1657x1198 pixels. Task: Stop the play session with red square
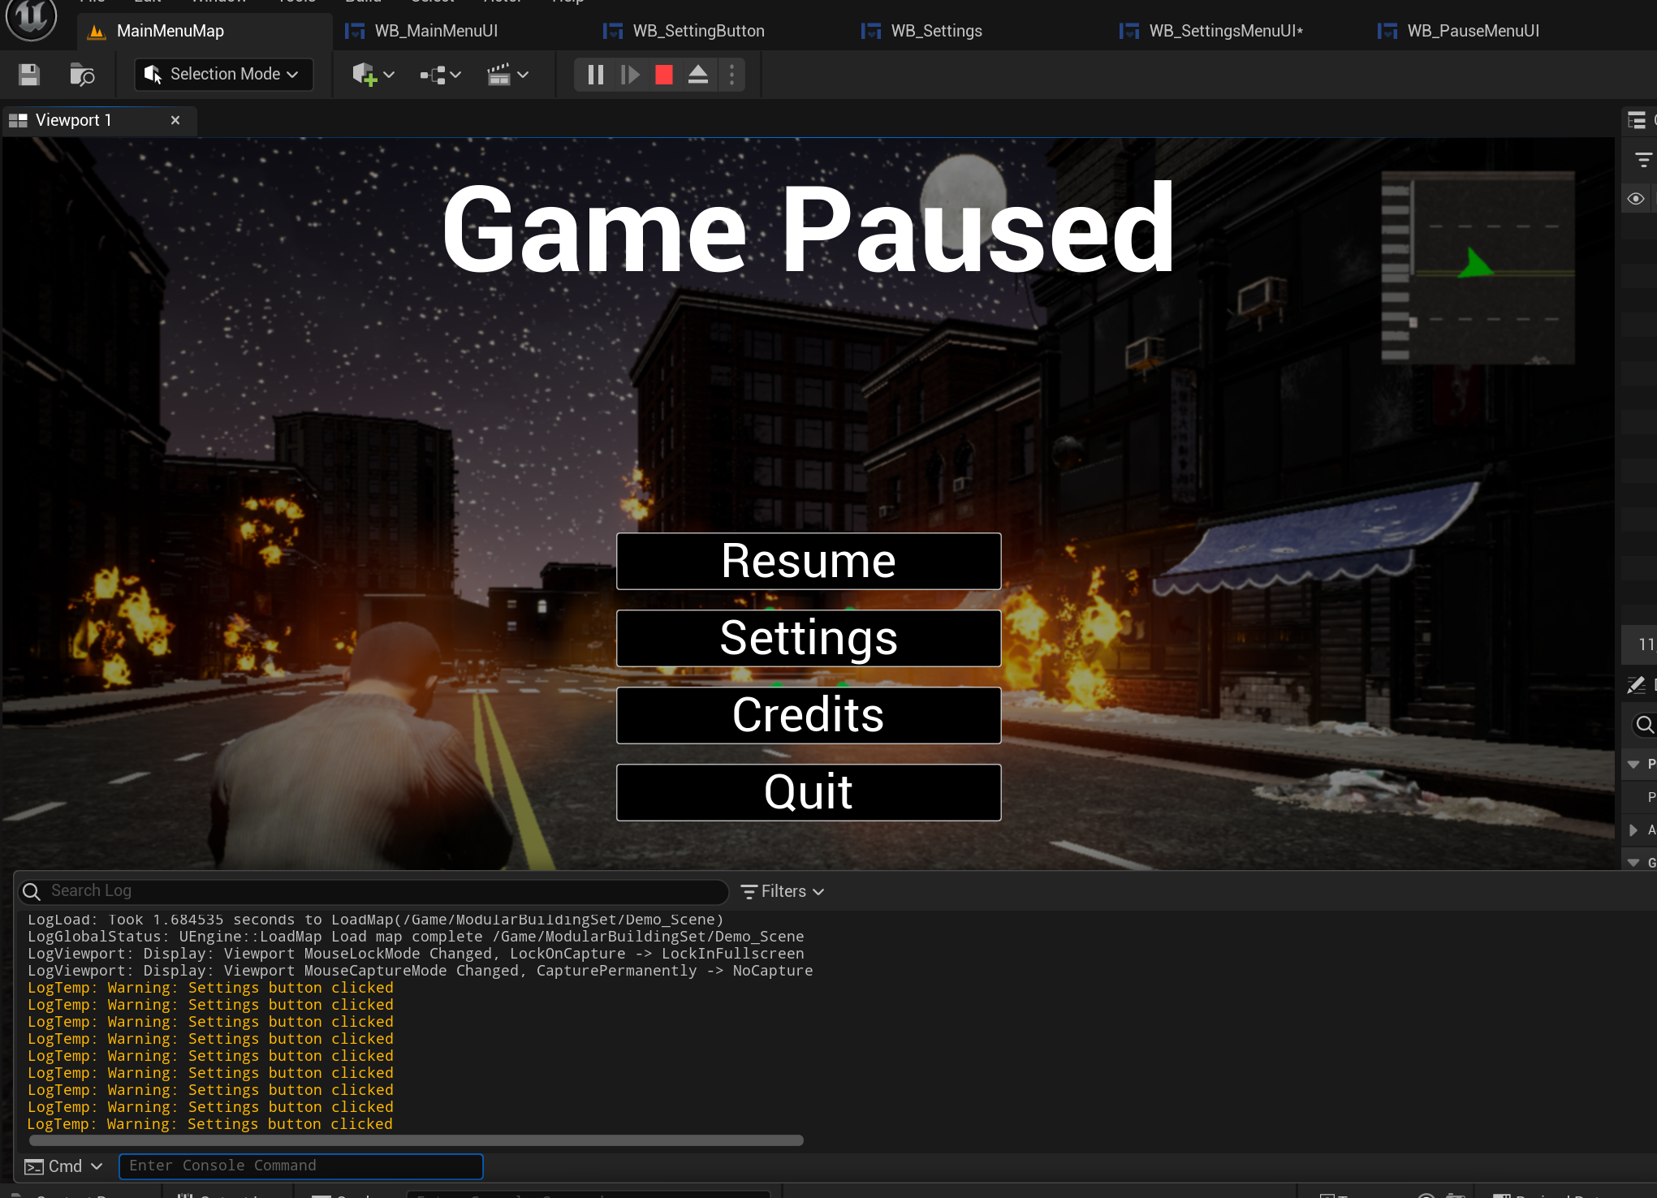664,75
